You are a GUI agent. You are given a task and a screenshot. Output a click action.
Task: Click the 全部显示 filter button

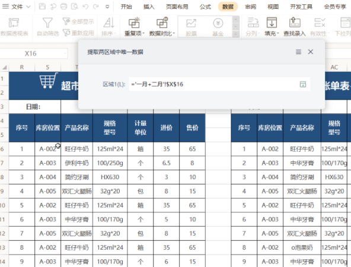click(78, 21)
